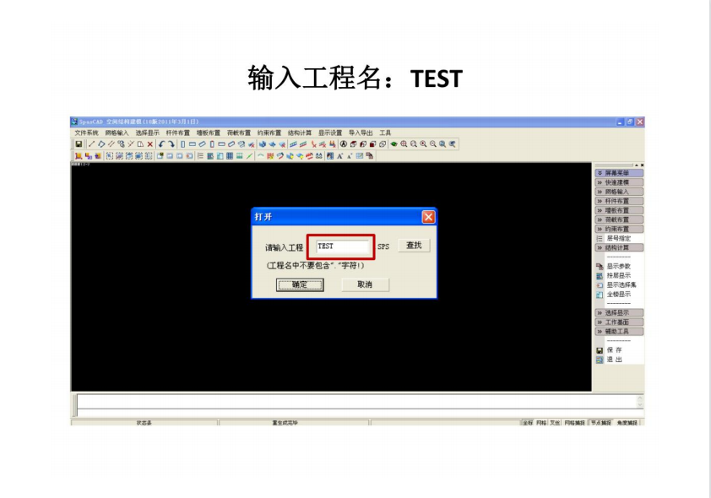The width and height of the screenshot is (711, 498).
Task: Toggle 角度捕捉 in the status bar
Action: [x=627, y=422]
